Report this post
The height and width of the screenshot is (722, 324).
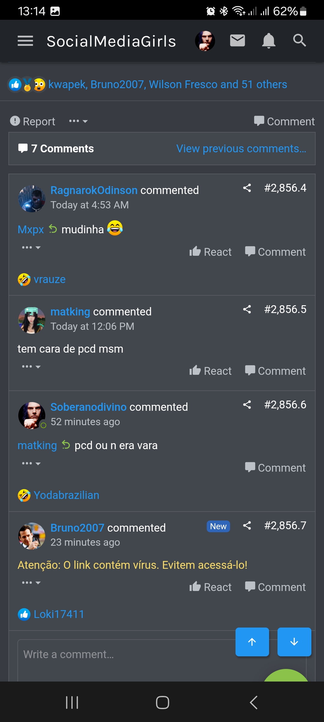coord(33,121)
